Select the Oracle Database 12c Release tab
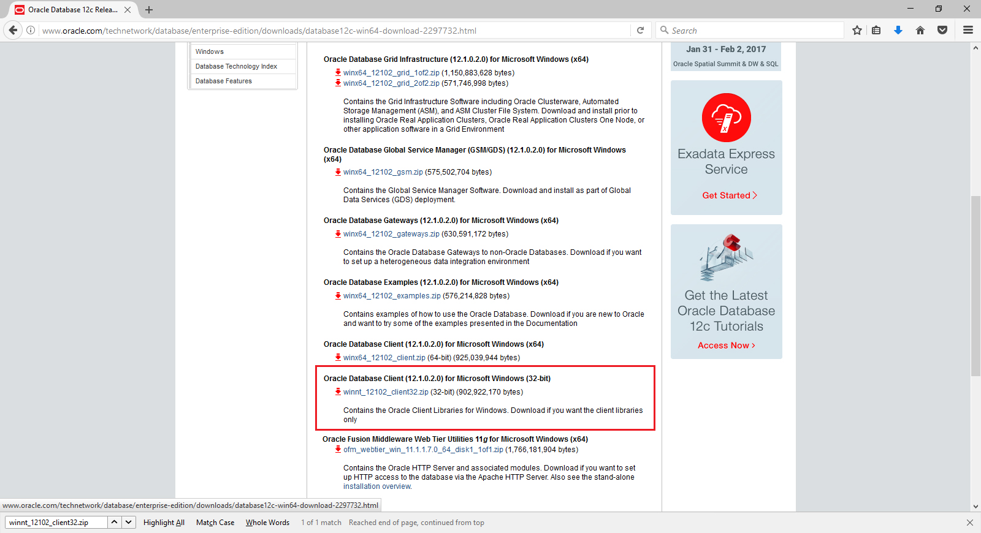Screen dimensions: 981x533 (x=72, y=10)
